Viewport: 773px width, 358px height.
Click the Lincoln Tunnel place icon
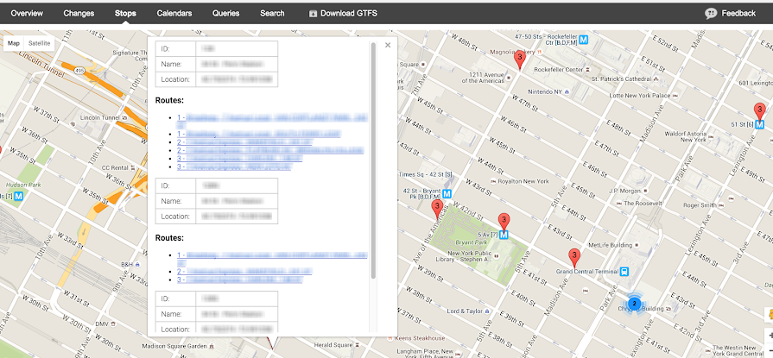point(124,118)
